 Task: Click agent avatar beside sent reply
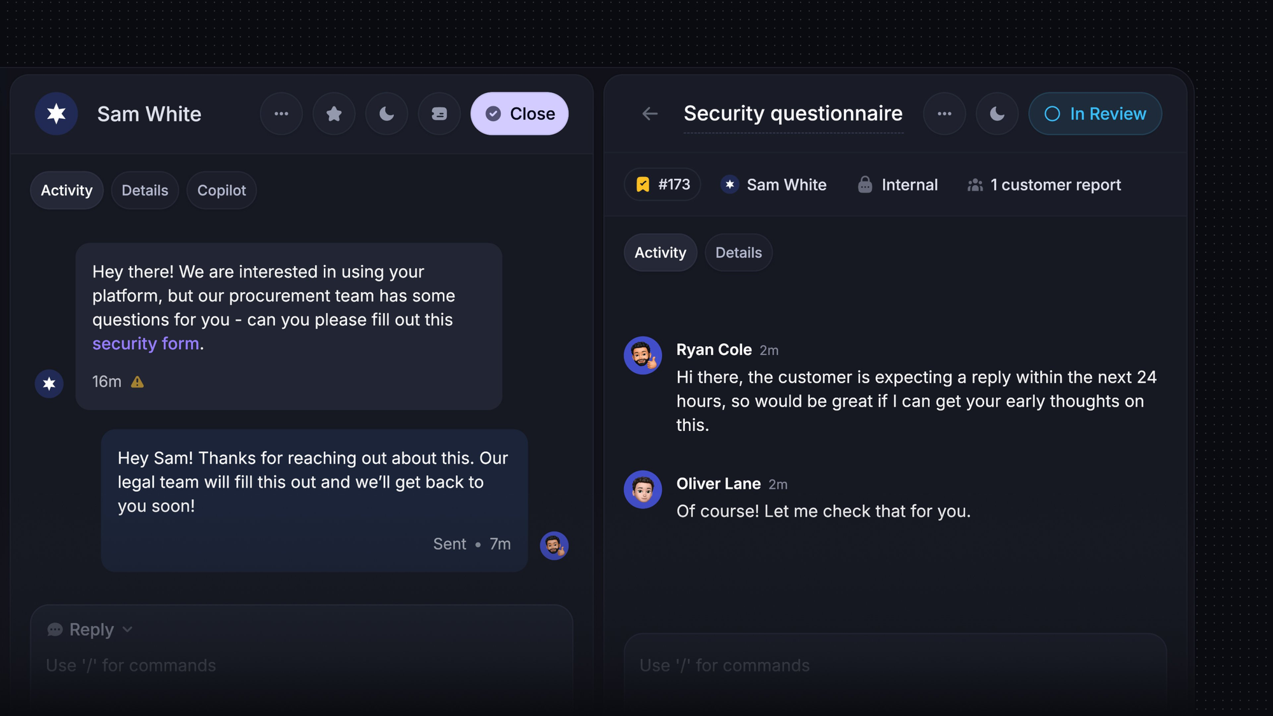(554, 545)
